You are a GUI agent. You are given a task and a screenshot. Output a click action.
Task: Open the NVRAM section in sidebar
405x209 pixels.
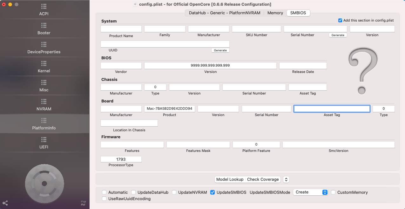point(44,105)
